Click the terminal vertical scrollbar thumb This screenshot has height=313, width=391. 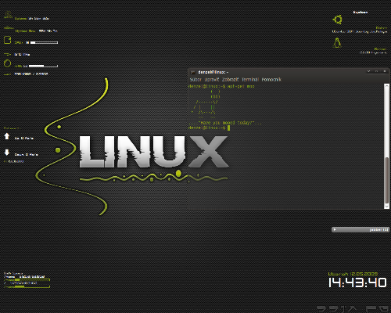386,180
